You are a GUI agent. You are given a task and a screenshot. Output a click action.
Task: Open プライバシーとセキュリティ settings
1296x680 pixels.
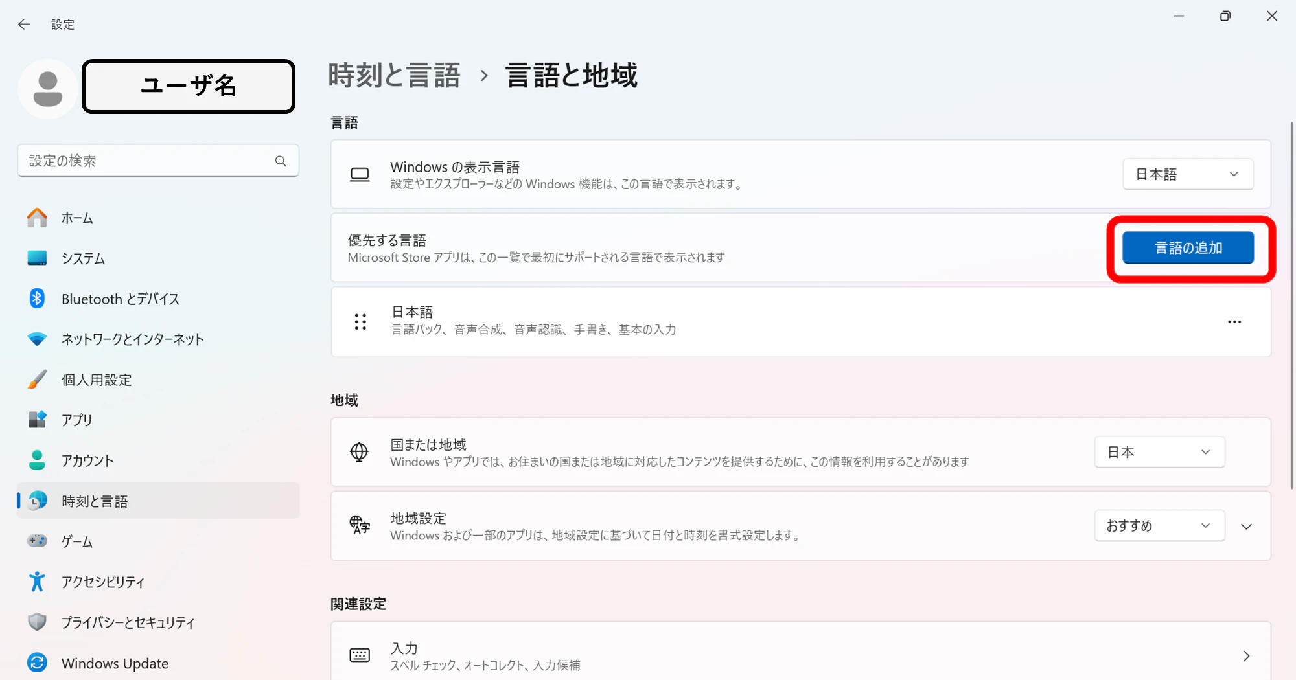pos(158,622)
